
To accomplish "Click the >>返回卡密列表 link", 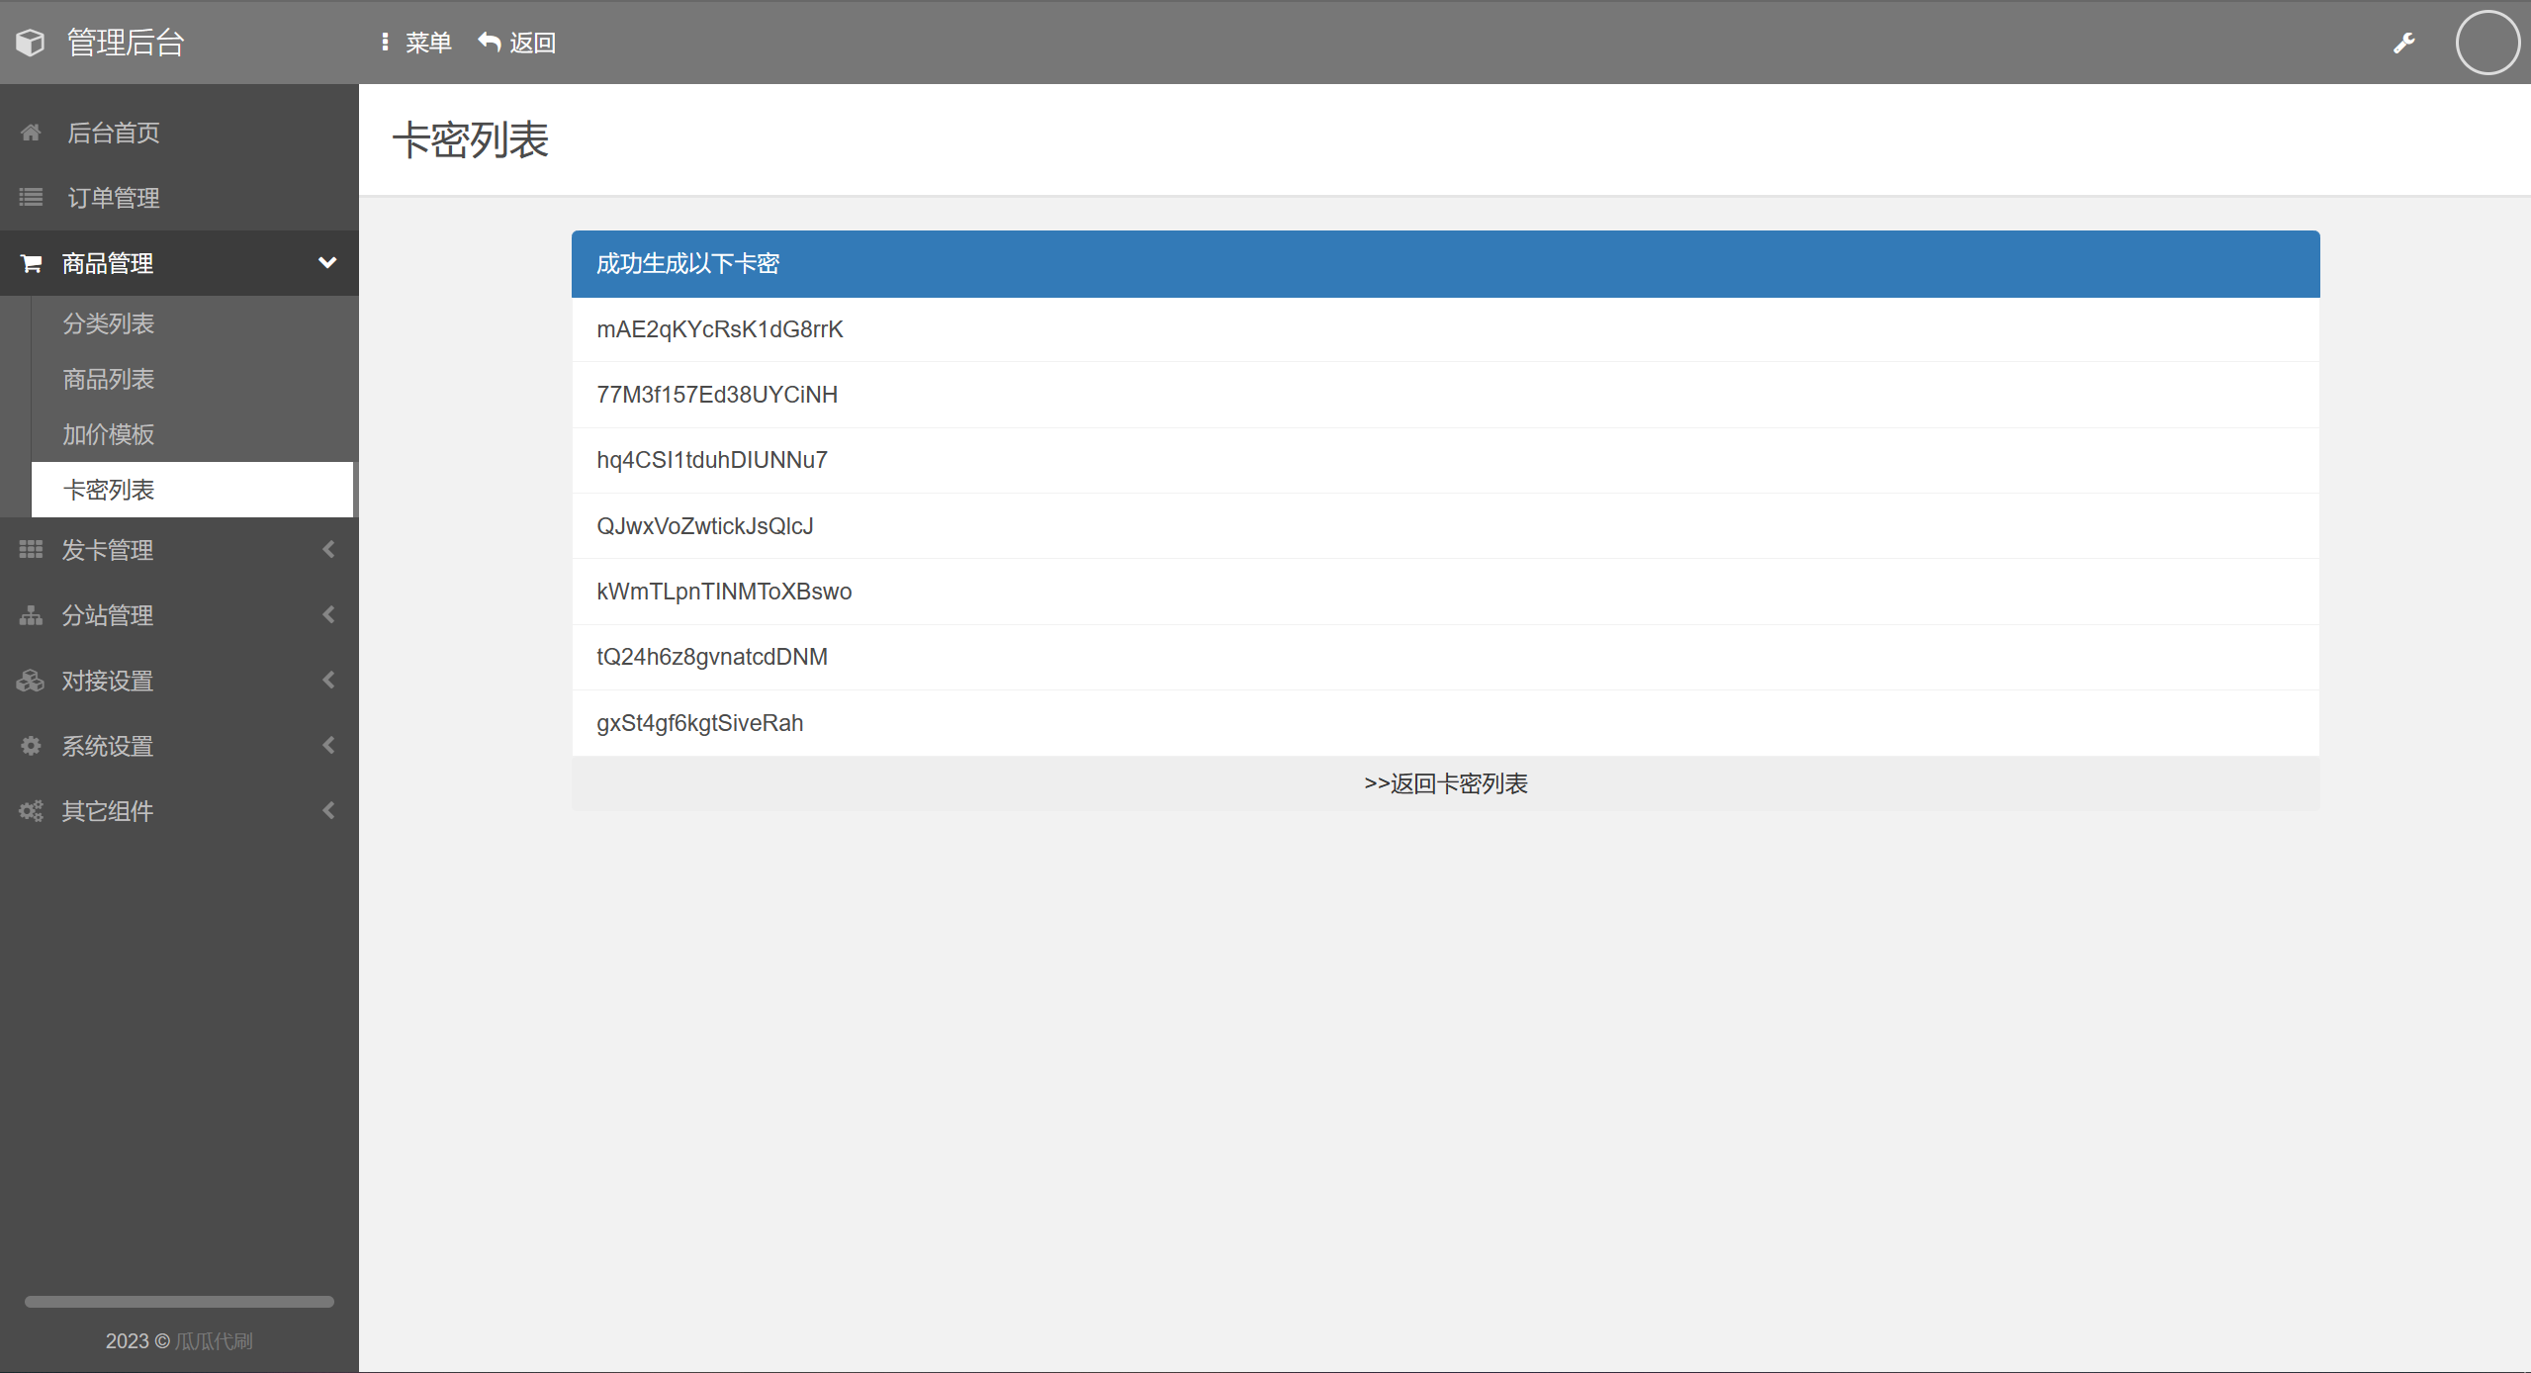I will click(x=1445, y=783).
